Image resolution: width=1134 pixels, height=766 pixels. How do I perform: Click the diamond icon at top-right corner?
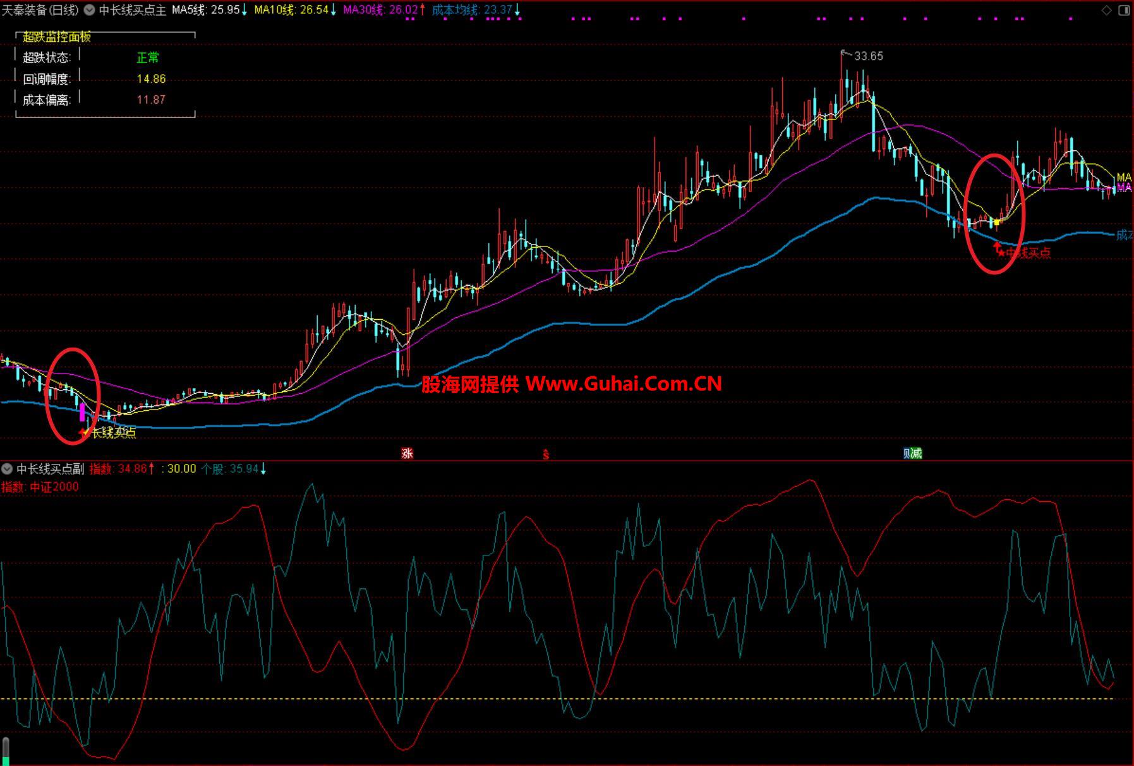[1106, 10]
